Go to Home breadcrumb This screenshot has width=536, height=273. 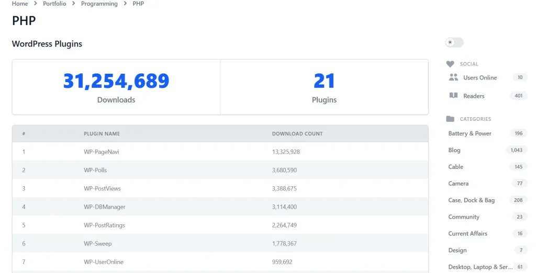coord(20,4)
